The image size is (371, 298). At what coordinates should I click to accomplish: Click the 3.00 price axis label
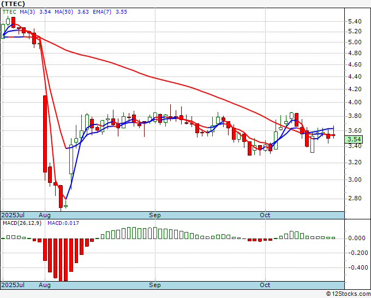(355, 180)
